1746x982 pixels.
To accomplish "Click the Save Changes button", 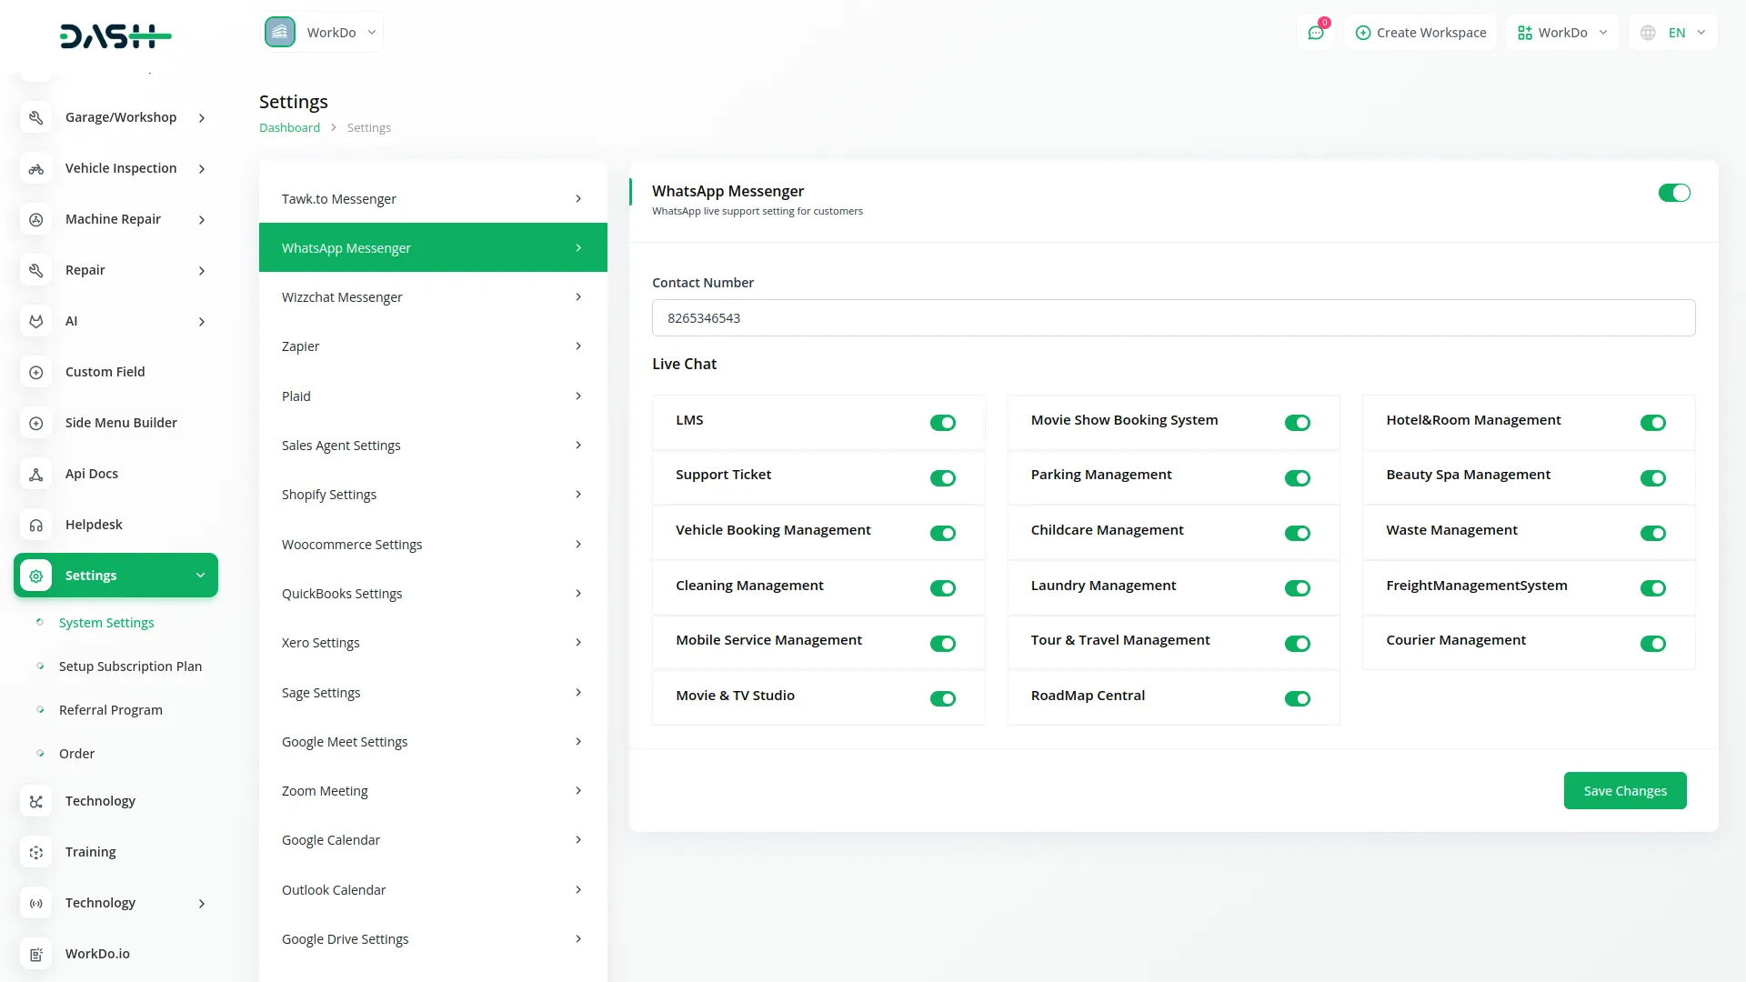I will [1624, 790].
